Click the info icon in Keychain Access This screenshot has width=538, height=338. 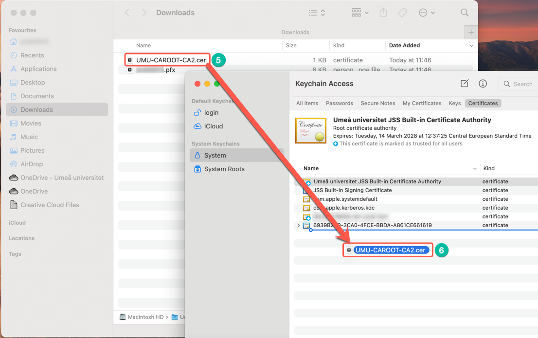coord(483,83)
